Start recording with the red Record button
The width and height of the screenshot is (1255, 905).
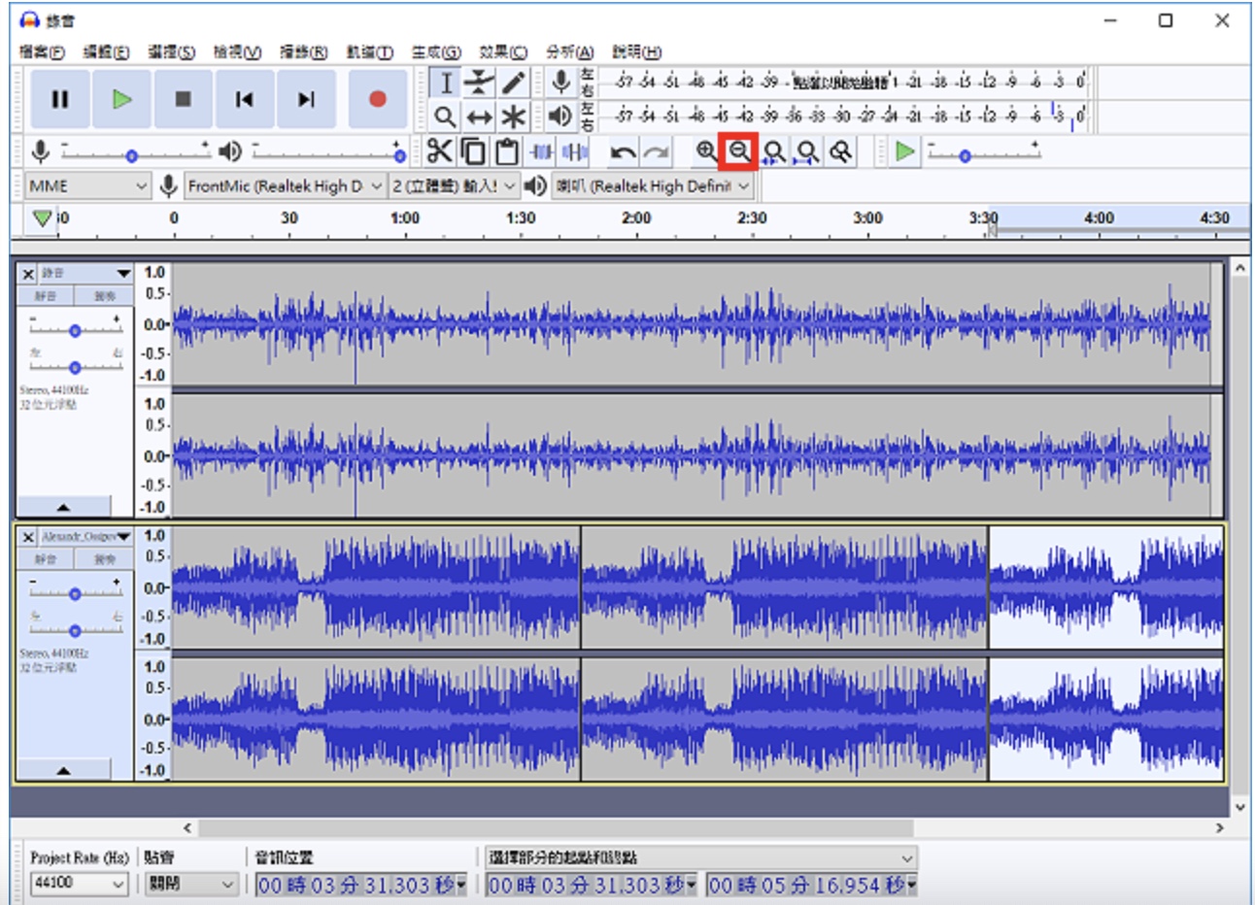click(378, 98)
